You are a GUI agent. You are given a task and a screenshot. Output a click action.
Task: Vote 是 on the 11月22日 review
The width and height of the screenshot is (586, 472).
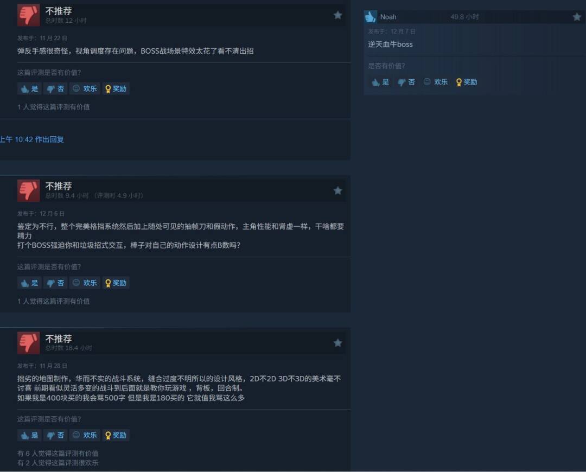pos(29,88)
